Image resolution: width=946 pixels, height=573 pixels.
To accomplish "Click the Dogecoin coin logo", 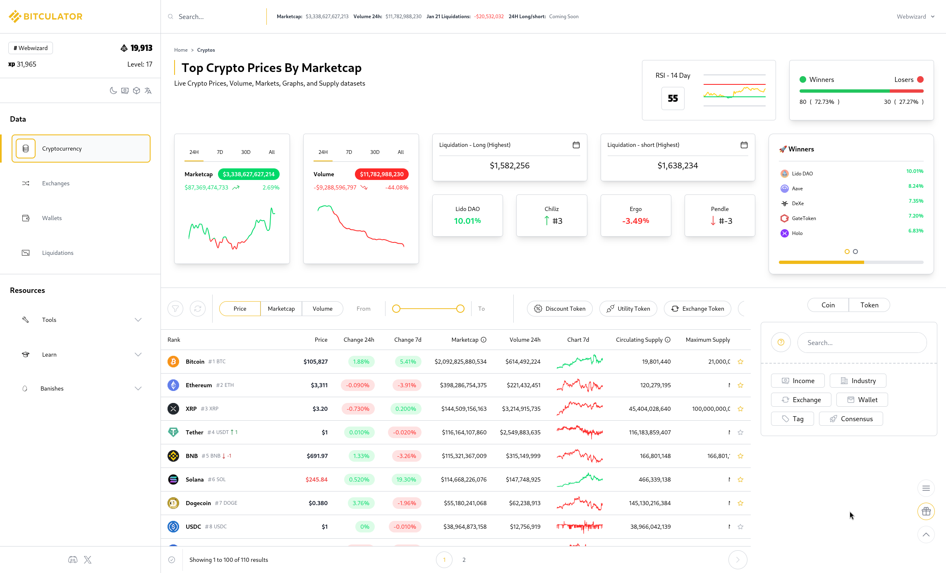I will (173, 503).
